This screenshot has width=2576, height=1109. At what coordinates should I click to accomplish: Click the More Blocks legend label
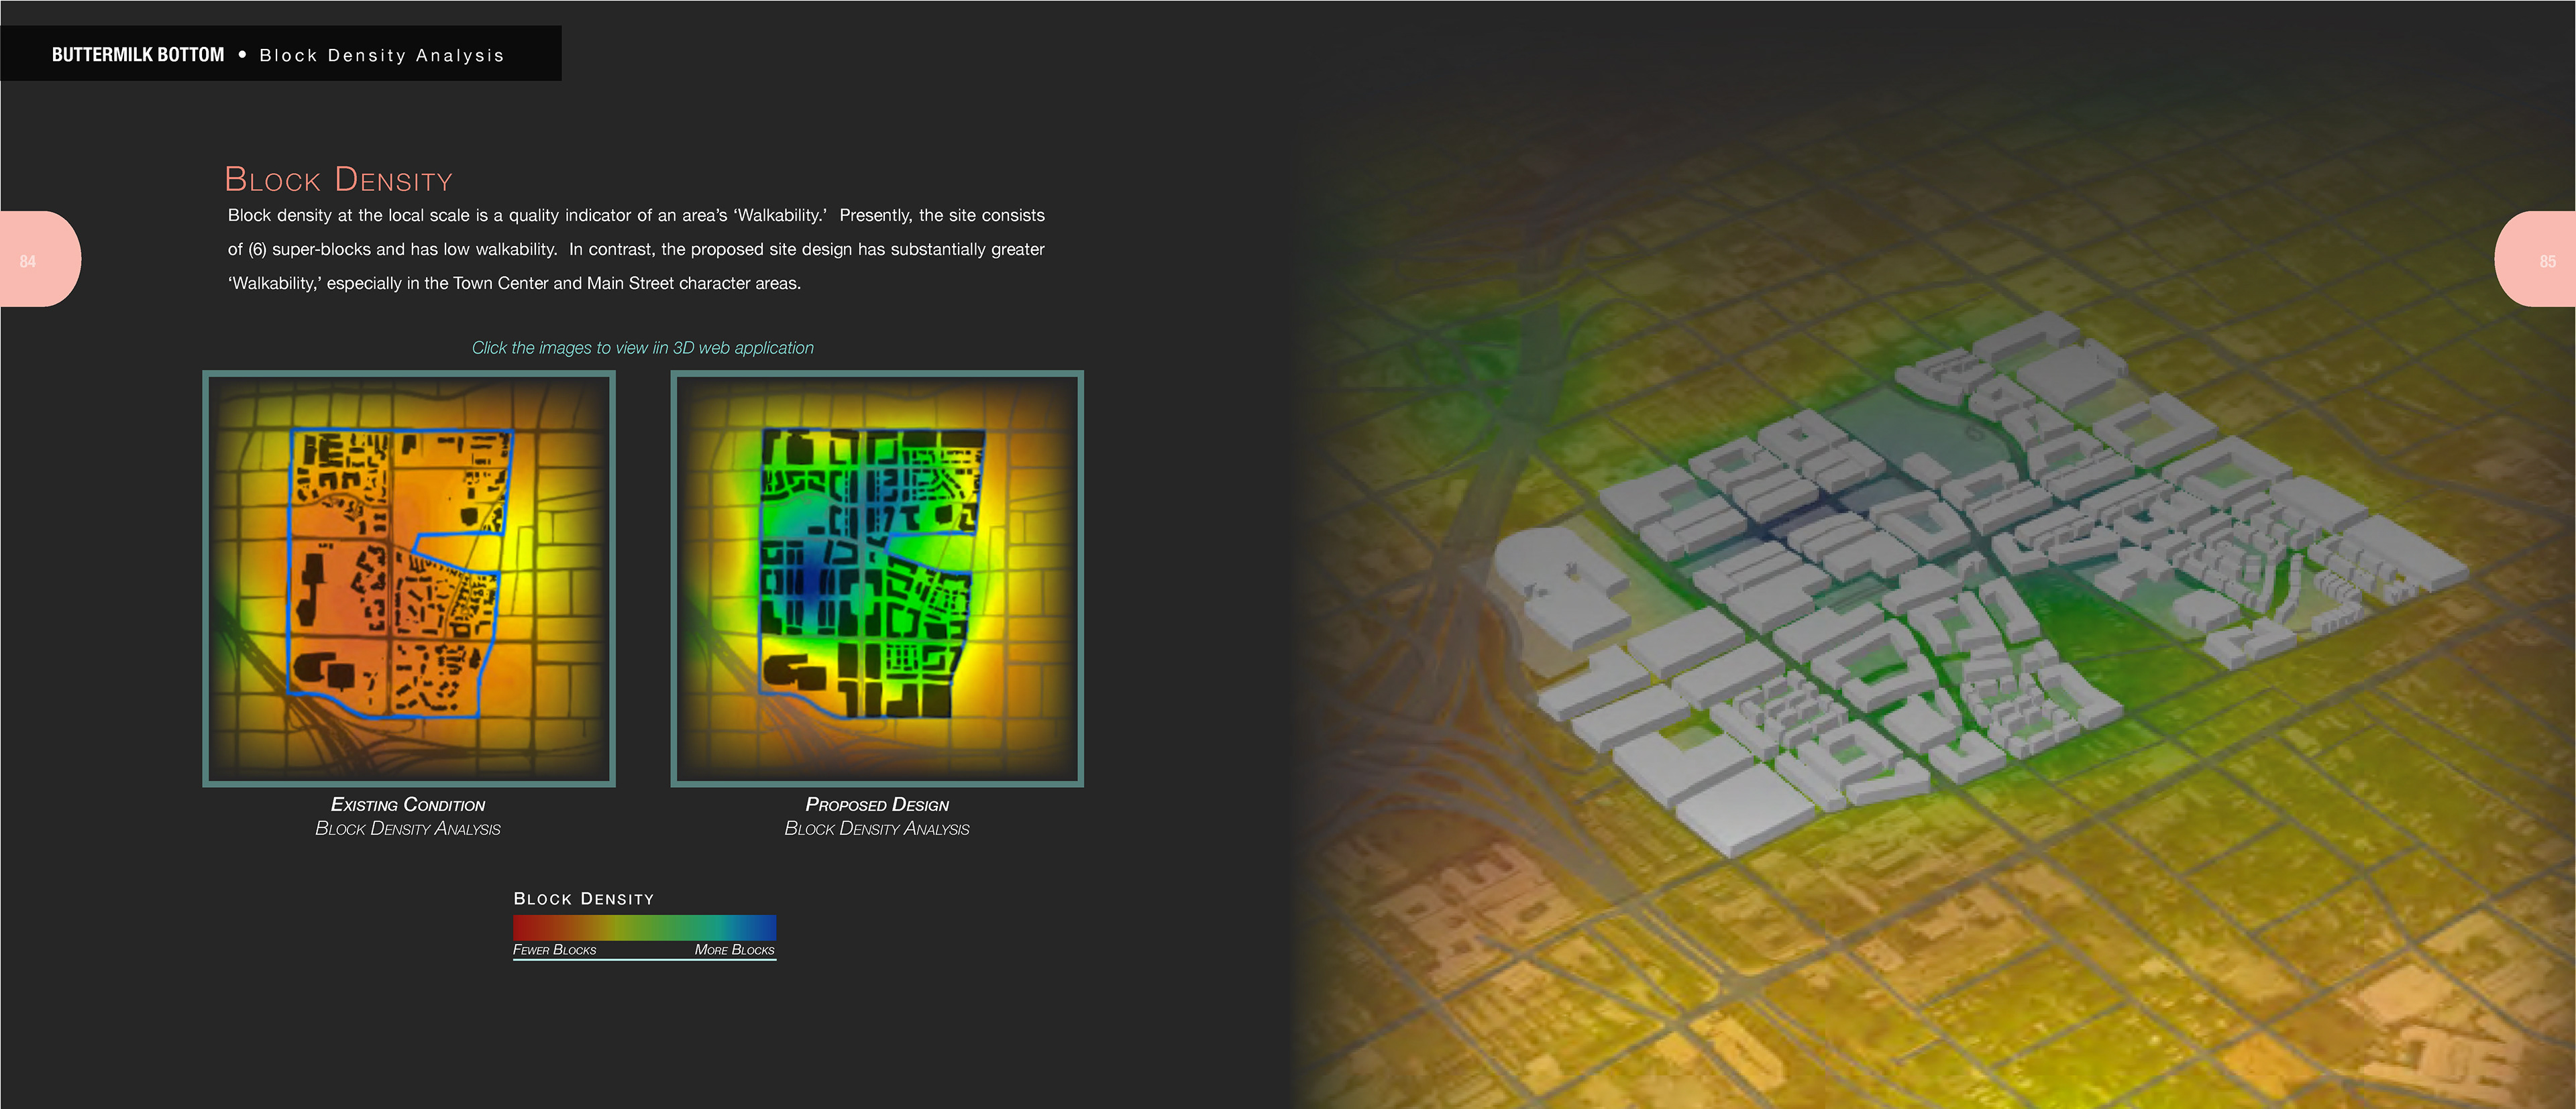pyautogui.click(x=734, y=950)
